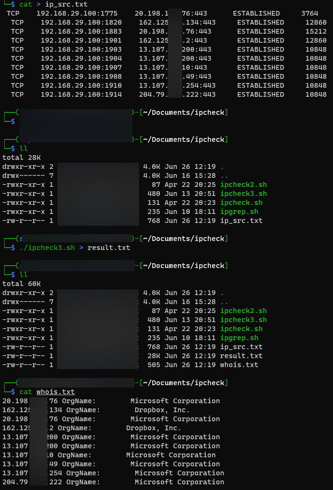Click 'total 60K' line
Screen dimensions: 333x490
(21, 284)
